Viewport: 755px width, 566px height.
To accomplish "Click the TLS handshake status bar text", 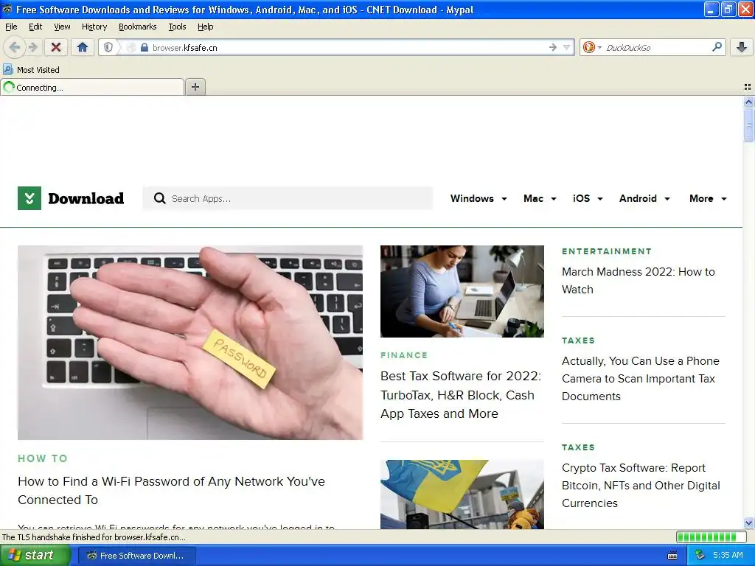I will 94,537.
